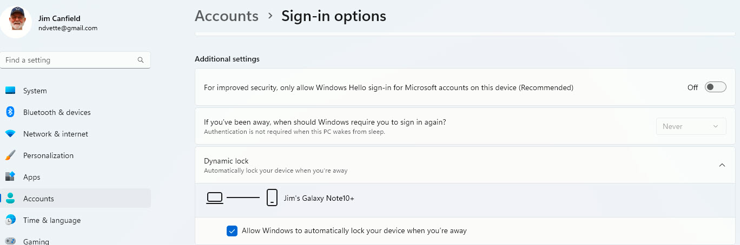The image size is (740, 245).
Task: Click the Network wifi icon in sidebar
Action: (x=10, y=134)
